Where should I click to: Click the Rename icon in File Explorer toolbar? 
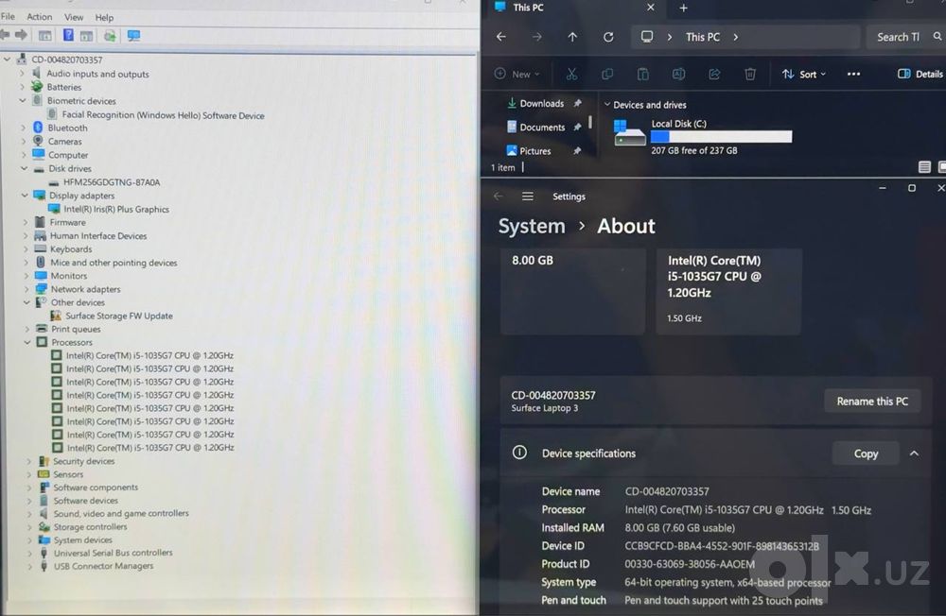point(678,74)
